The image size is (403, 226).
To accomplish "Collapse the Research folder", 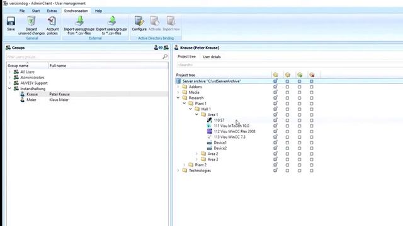I will [178, 98].
